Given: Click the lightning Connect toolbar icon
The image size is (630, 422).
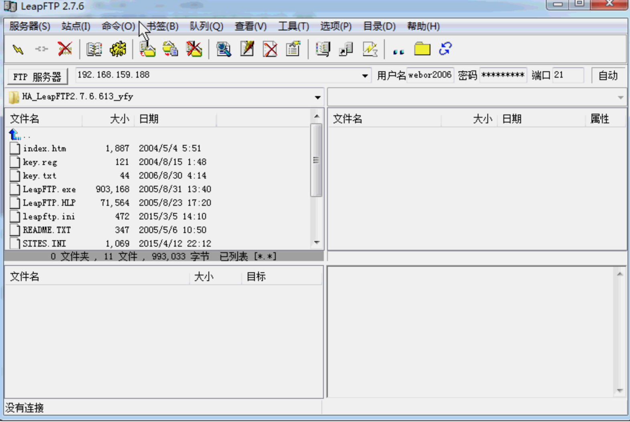Looking at the screenshot, I should coord(18,49).
